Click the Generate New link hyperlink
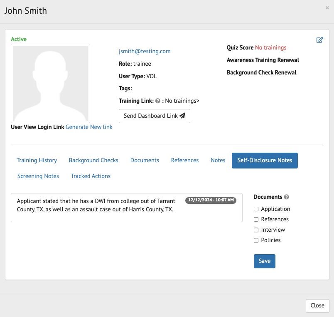The image size is (334, 317). [89, 127]
